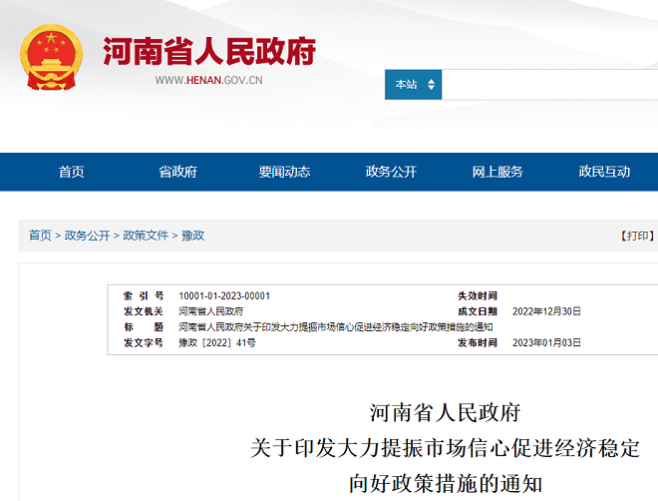Open the 省政府 navigation item
Screen dimensions: 658x501
pyautogui.click(x=177, y=172)
